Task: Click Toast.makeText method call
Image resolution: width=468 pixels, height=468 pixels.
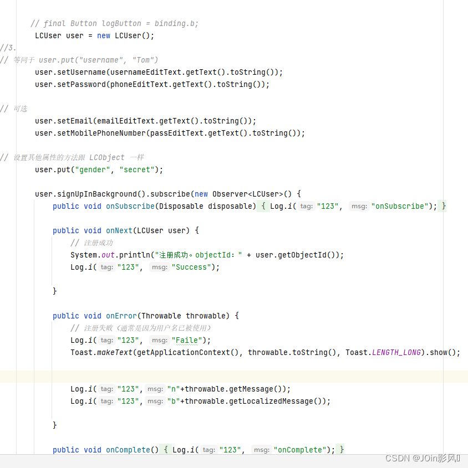Action: point(101,352)
